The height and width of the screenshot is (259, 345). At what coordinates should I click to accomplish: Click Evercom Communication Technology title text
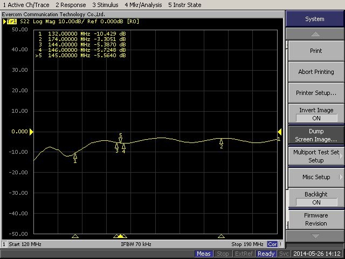53,15
